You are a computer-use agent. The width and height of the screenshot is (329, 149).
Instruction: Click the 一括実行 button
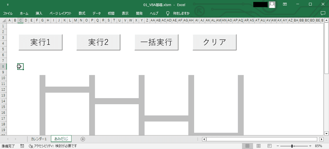156,42
